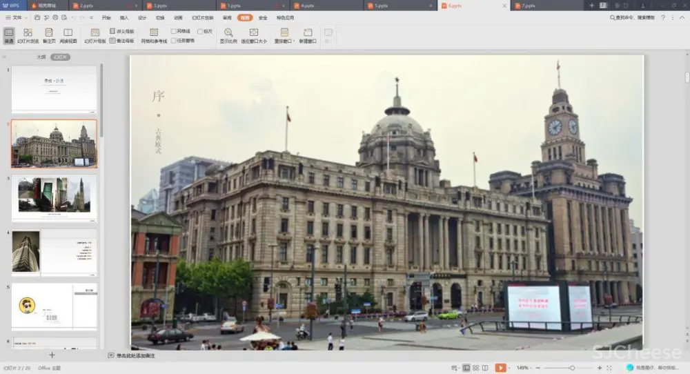690x374 pixels.
Task: Check the 任务窗格 task pane checkbox
Action: pos(175,41)
